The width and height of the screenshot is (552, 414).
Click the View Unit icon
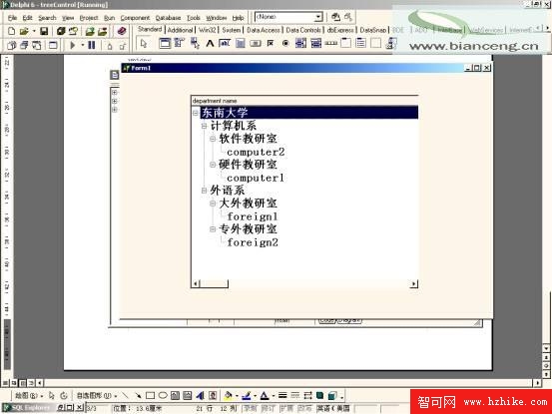pyautogui.click(x=12, y=45)
